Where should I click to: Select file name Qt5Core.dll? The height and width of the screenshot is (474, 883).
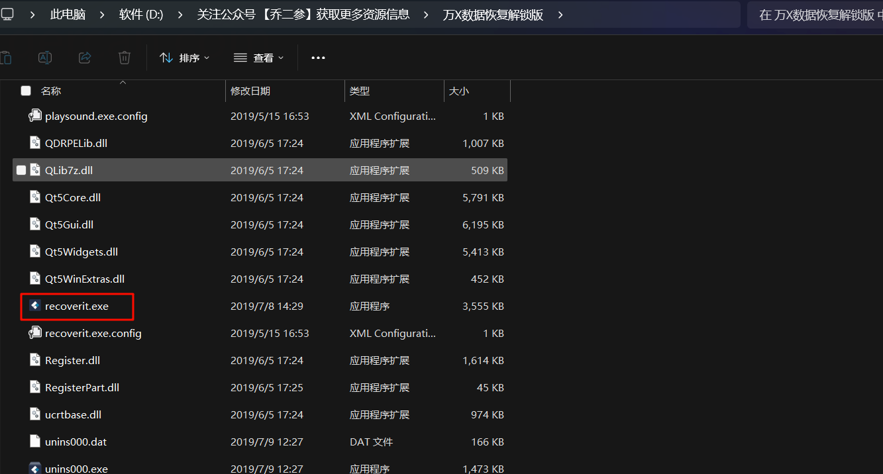pos(73,197)
